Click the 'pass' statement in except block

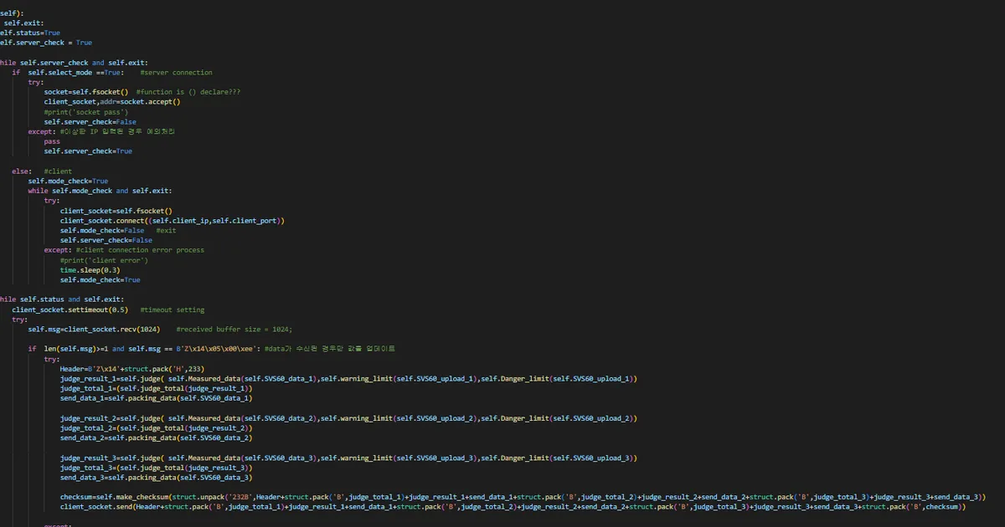tap(52, 142)
